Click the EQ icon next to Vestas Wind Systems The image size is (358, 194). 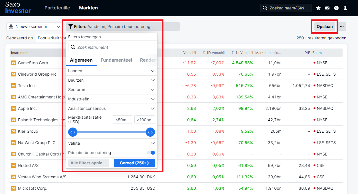point(13,177)
